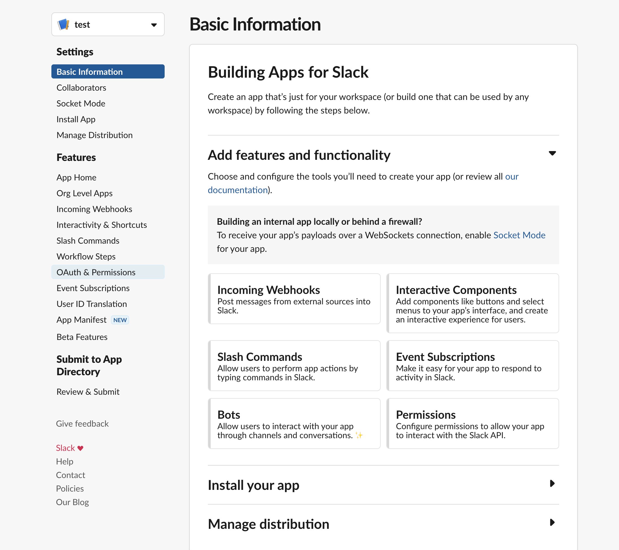This screenshot has width=619, height=550.
Task: Open Review & Submit page
Action: [88, 392]
